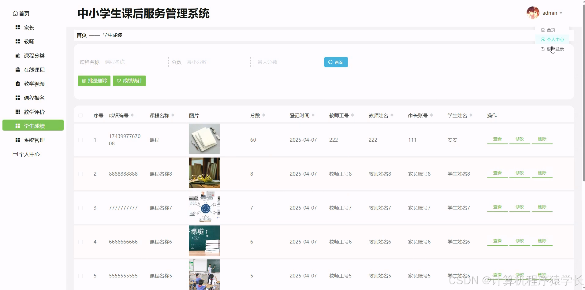The height and width of the screenshot is (290, 585).
Task: Select 个人中心 from the account menu
Action: [x=552, y=39]
